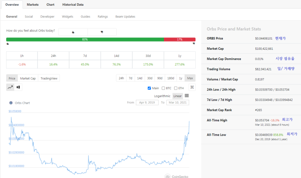Click All-Time High value $0.053704

(262, 120)
